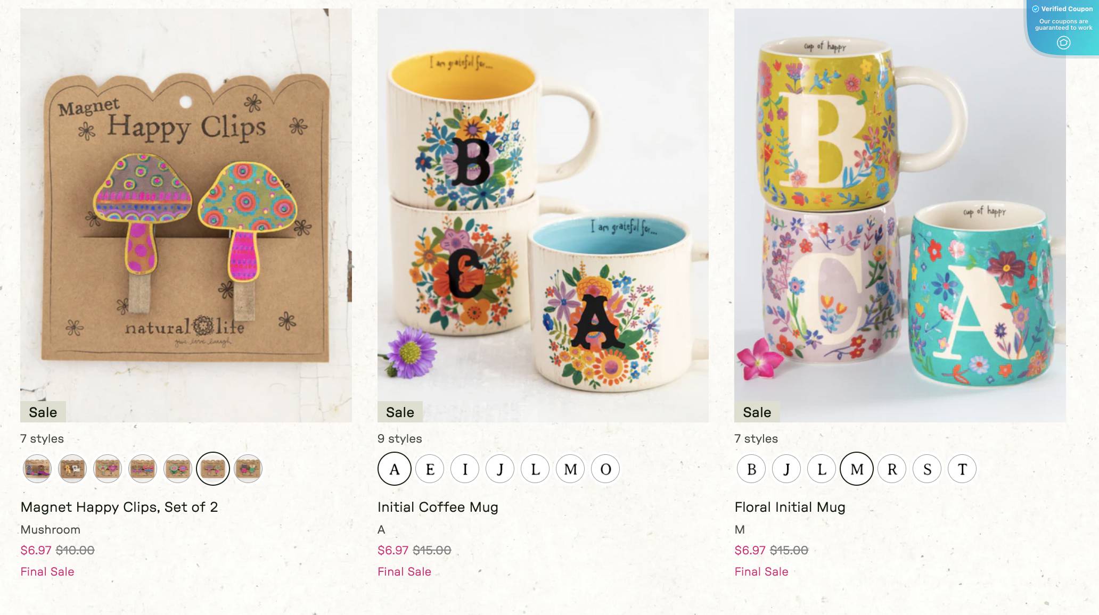
Task: Open the Floral Initial Mug product link
Action: point(790,507)
